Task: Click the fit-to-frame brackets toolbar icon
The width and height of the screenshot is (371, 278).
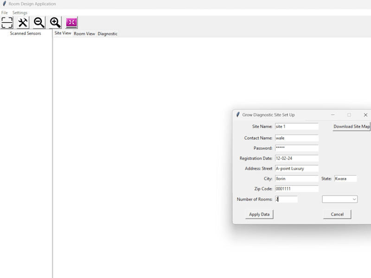Action: (7, 23)
